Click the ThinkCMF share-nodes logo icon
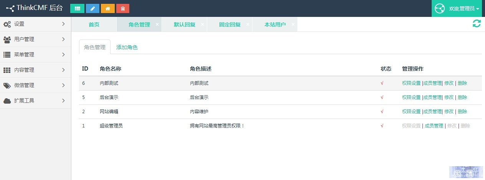The width and height of the screenshot is (485, 180). (x=10, y=8)
